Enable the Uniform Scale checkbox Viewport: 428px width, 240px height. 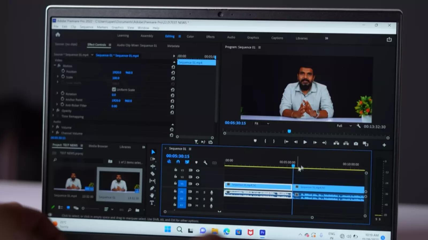coord(114,89)
